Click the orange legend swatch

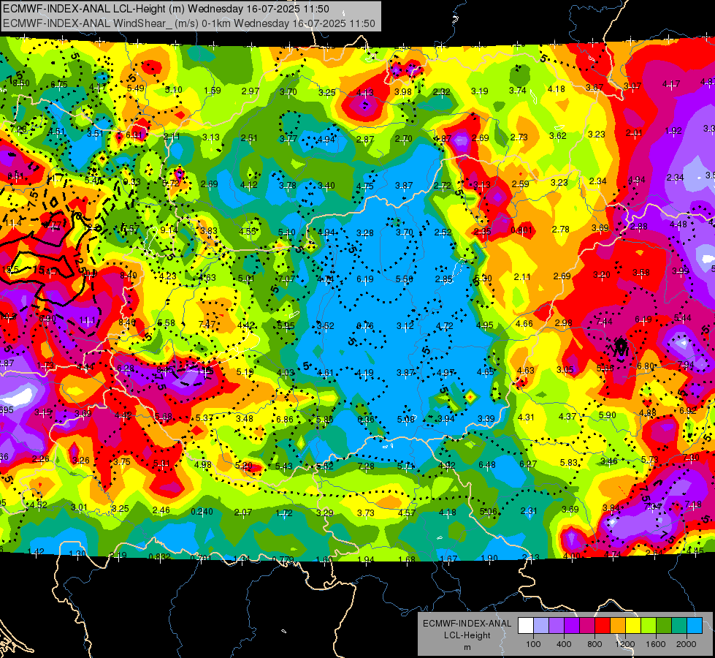(x=618, y=626)
